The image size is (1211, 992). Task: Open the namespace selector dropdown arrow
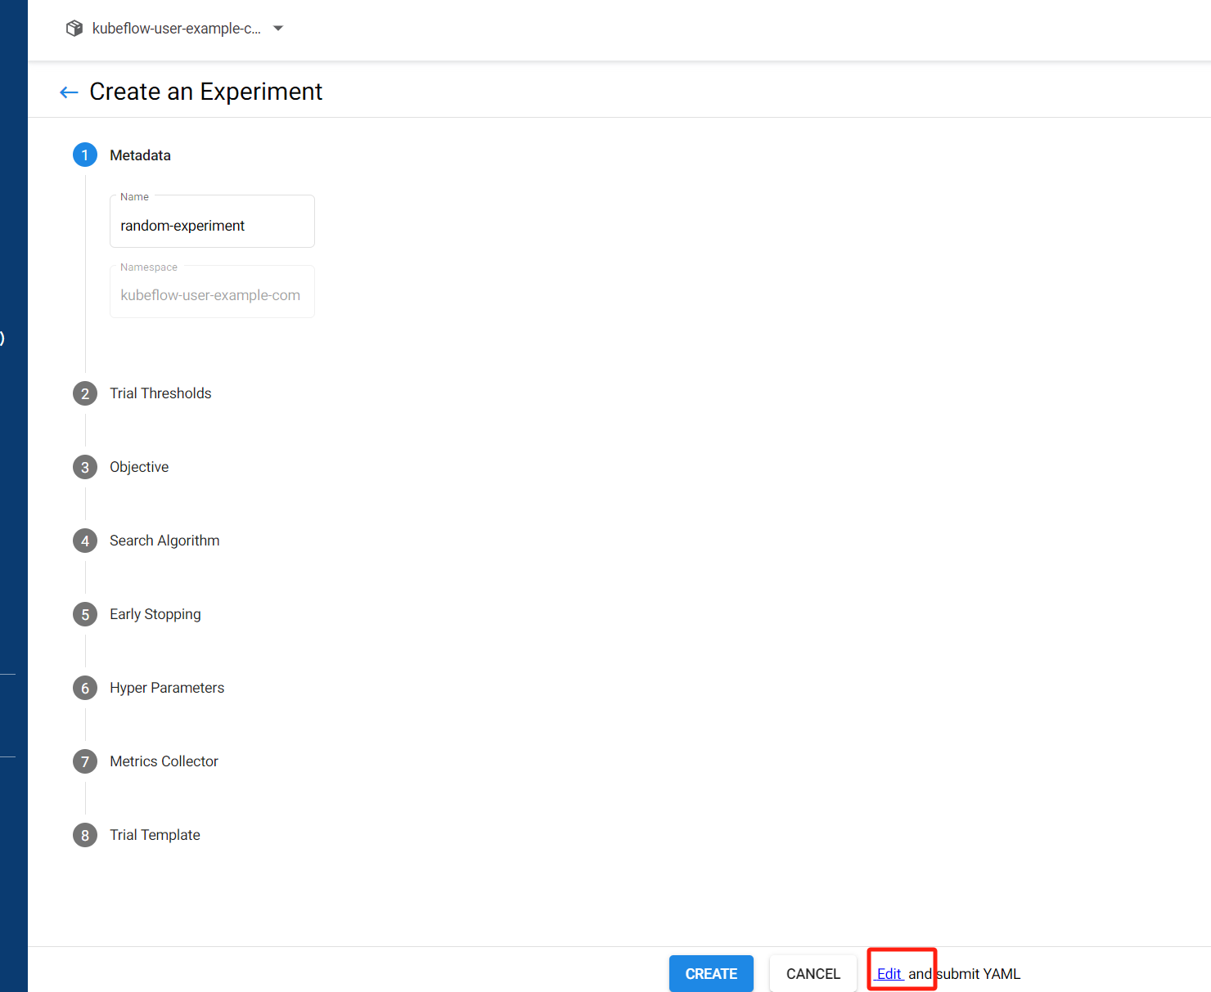[278, 29]
